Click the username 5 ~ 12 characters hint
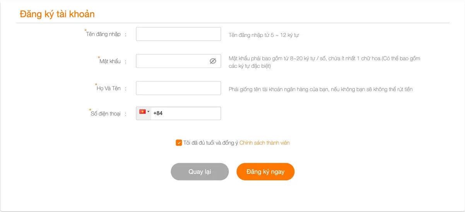This screenshot has height=212, width=465. click(x=263, y=35)
